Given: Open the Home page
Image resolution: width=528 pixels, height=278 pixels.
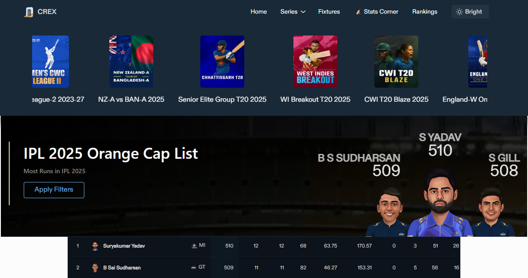Looking at the screenshot, I should (258, 12).
